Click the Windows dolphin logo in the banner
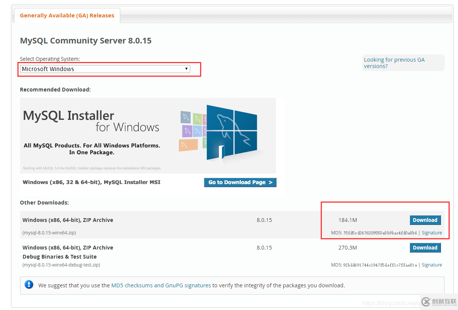This screenshot has width=458, height=310. 232,132
